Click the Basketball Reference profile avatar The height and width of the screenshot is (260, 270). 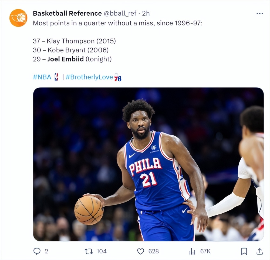point(18,18)
